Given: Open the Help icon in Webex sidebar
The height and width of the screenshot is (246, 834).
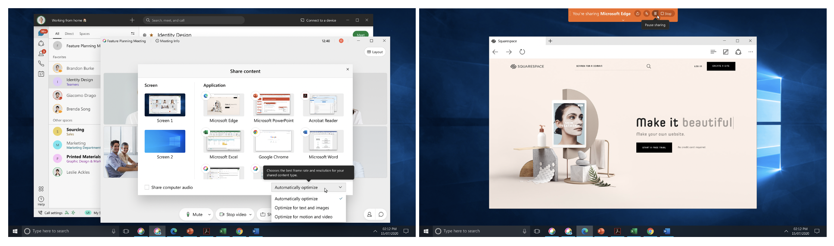Looking at the screenshot, I should click(x=41, y=200).
